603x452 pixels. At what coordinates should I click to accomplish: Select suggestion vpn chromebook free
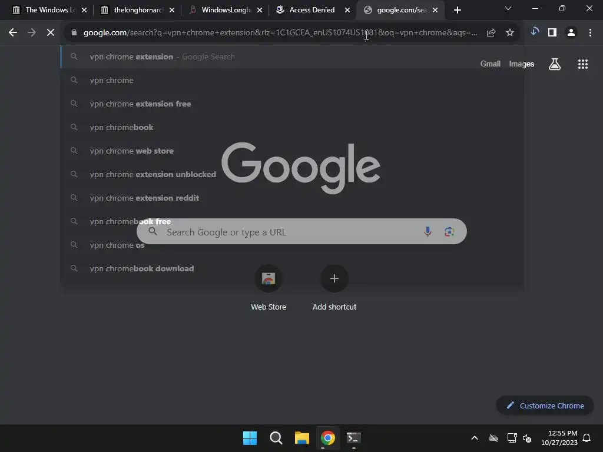[292, 221]
